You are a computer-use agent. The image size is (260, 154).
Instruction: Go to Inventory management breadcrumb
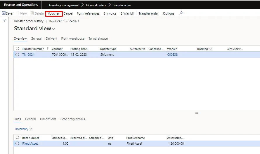point(64,5)
